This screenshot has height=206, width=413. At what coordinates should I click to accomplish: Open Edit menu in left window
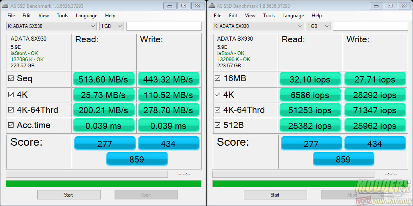click(x=27, y=16)
